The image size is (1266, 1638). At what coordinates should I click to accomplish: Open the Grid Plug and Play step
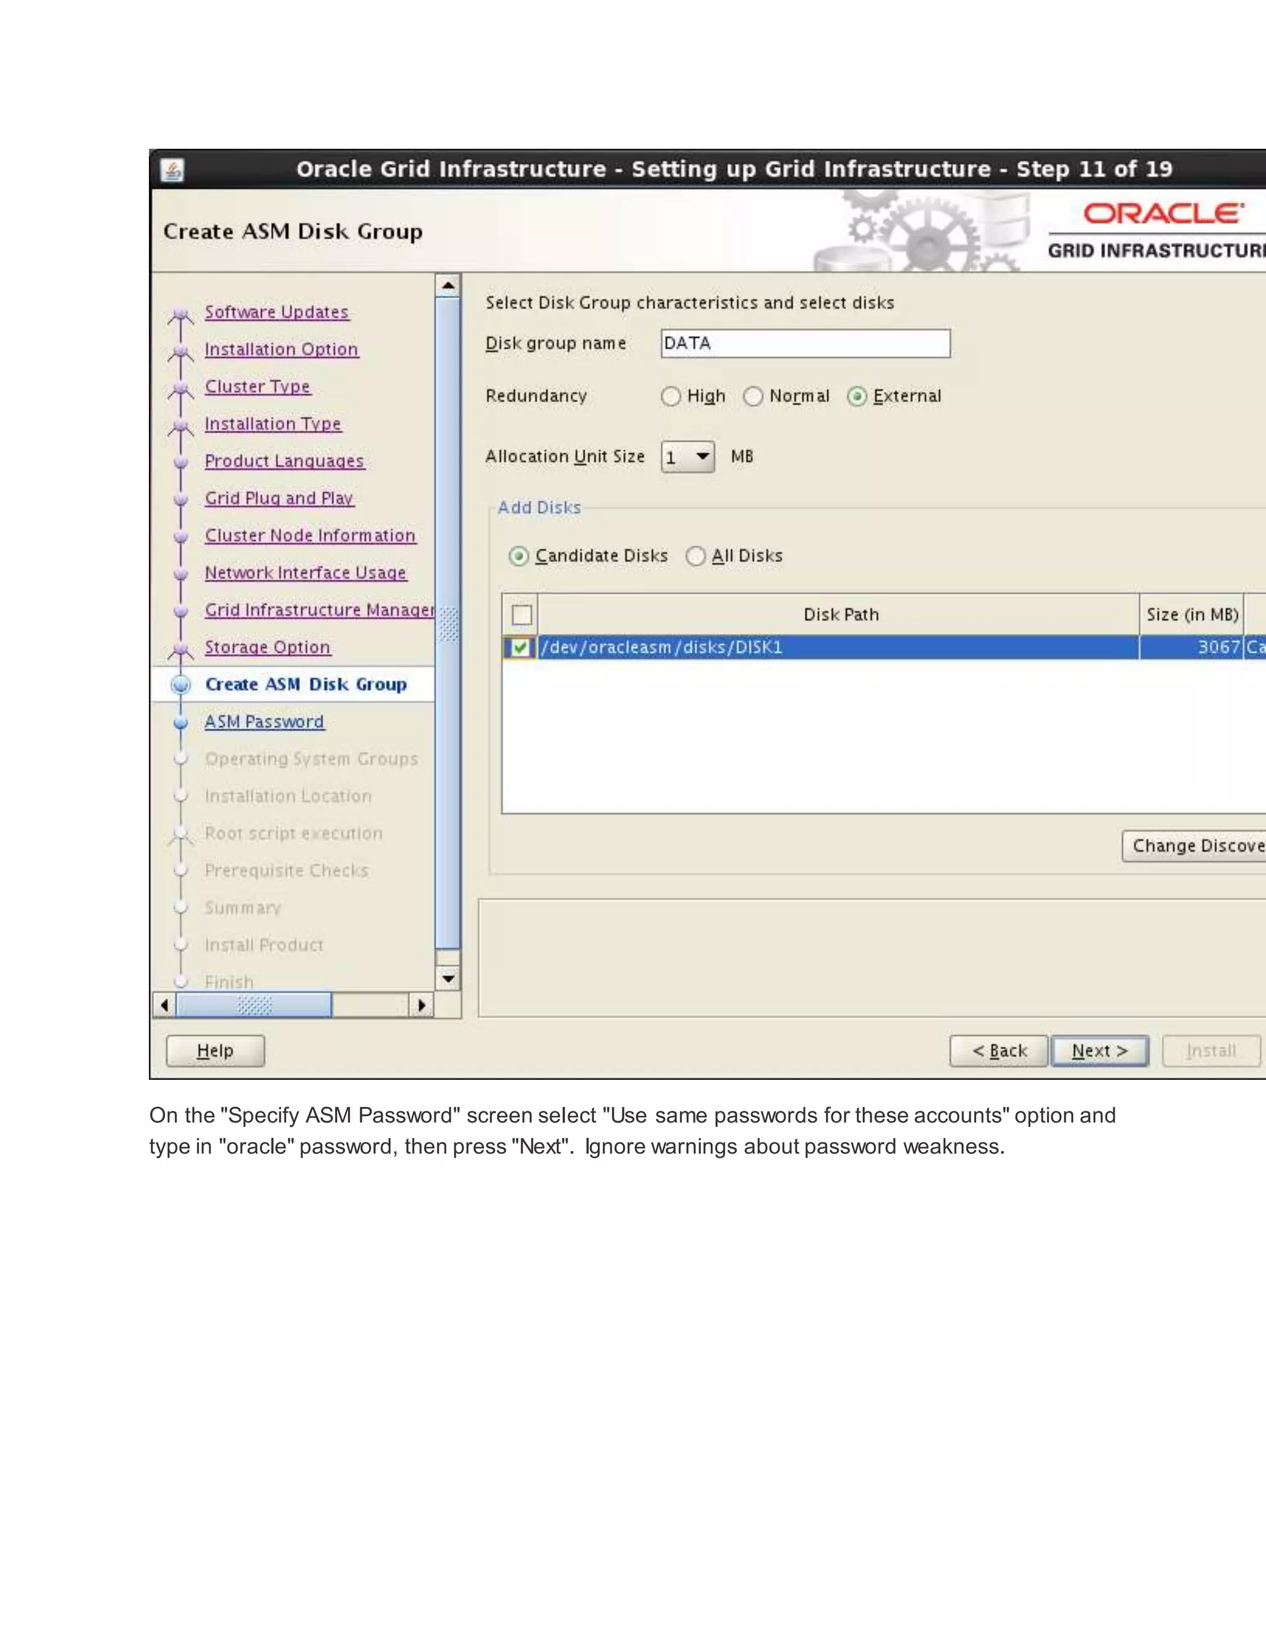coord(279,498)
